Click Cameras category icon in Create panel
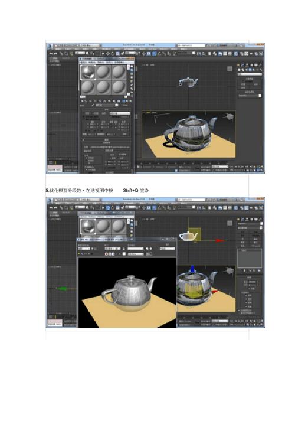 [250, 70]
